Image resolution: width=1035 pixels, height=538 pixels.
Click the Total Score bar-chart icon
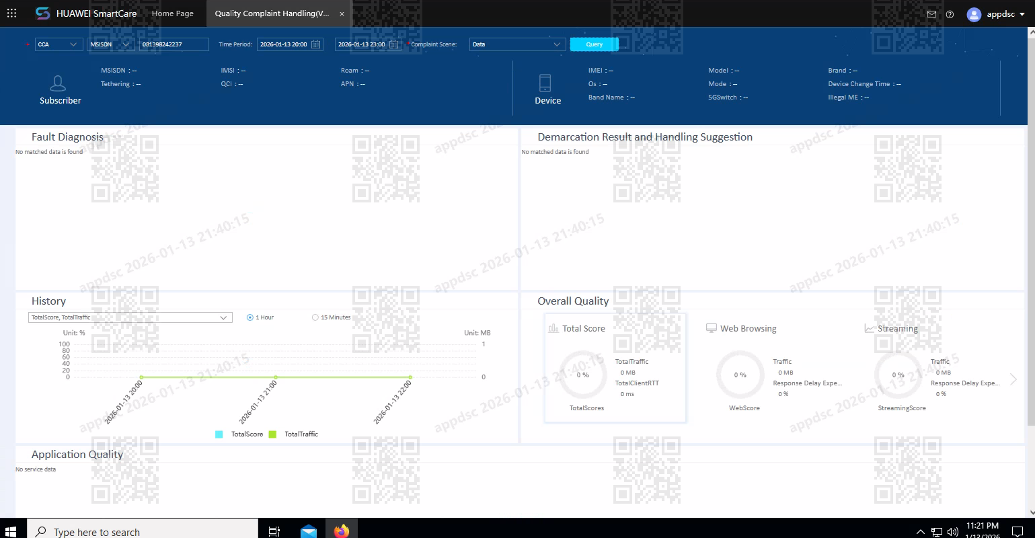[553, 328]
